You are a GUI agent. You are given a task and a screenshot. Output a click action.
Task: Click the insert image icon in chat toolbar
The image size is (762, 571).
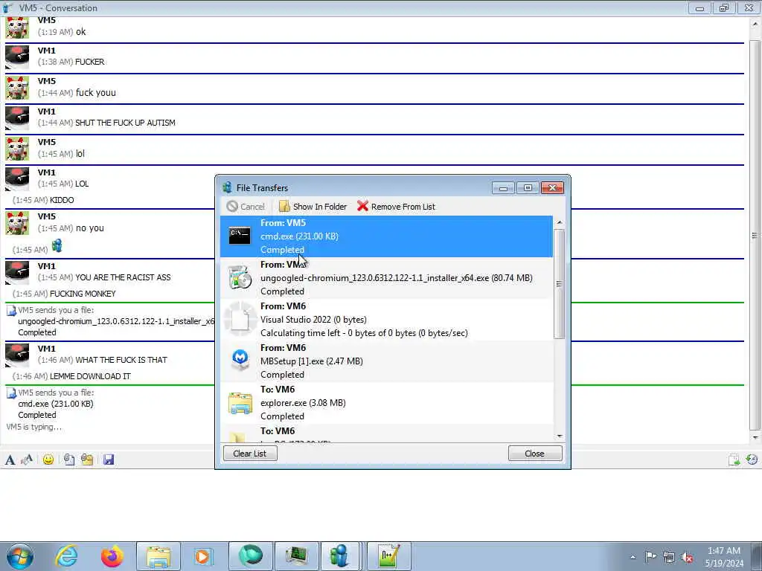[69, 459]
